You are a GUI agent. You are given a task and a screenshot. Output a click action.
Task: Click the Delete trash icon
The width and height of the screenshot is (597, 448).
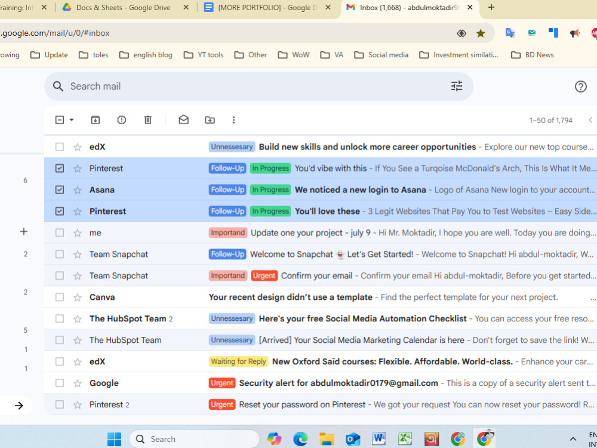click(x=147, y=120)
